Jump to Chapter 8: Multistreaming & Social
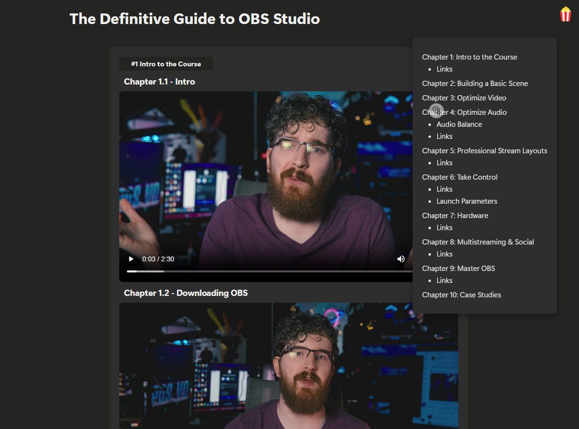 click(478, 242)
